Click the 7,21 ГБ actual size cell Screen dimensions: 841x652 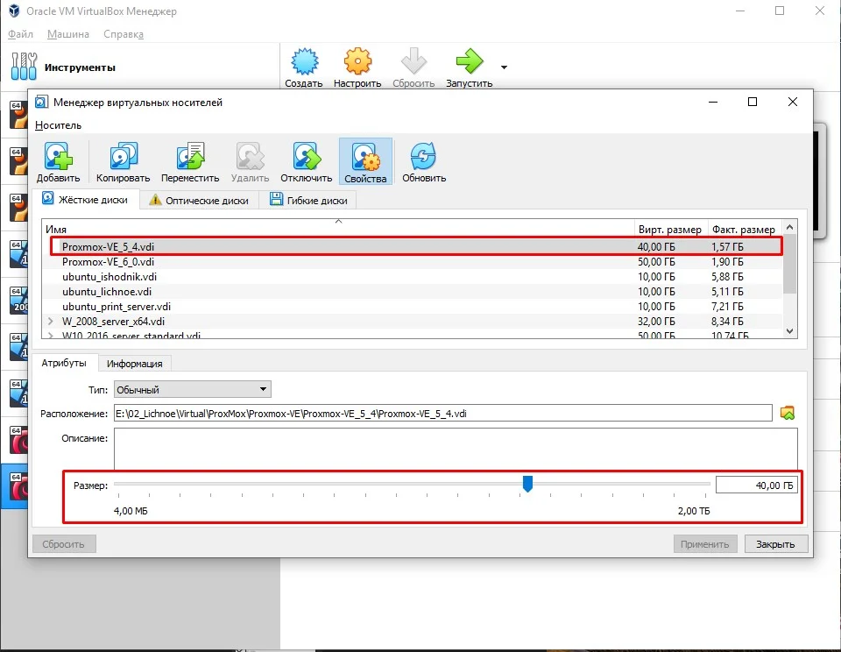tap(727, 307)
